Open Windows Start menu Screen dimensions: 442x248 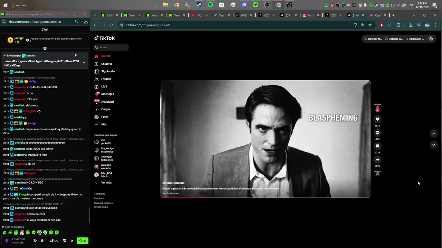tap(6, 5)
